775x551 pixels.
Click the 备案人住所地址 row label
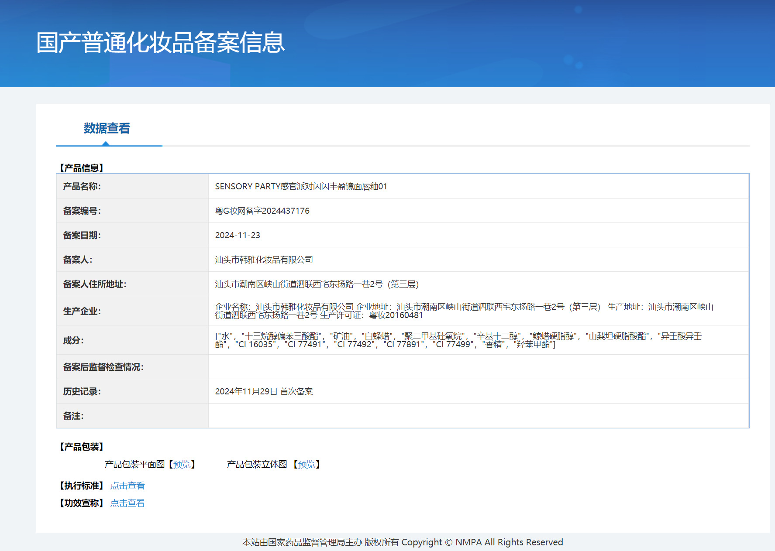click(95, 284)
